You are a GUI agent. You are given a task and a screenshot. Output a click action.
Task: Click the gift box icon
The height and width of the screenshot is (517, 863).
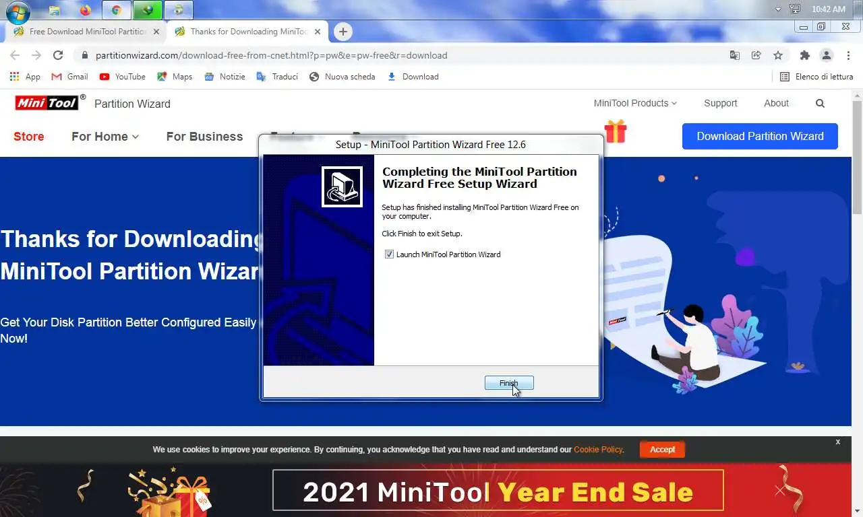616,131
